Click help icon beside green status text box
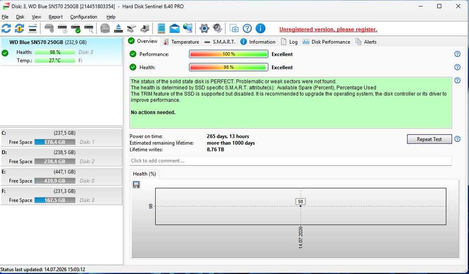 tap(457, 81)
